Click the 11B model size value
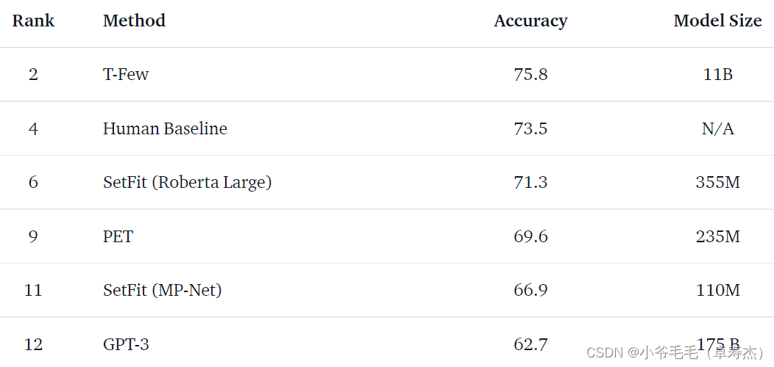Screen dimensions: 774x367 [x=717, y=74]
